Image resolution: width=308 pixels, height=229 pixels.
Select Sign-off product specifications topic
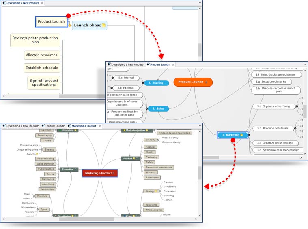click(44, 83)
